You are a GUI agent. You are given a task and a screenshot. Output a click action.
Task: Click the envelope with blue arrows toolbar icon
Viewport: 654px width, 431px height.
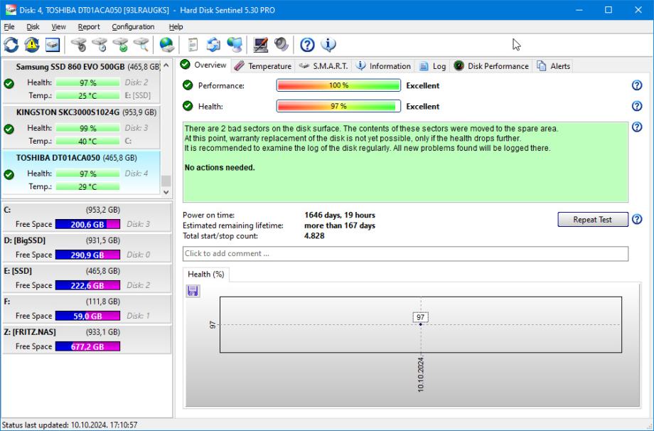point(213,45)
